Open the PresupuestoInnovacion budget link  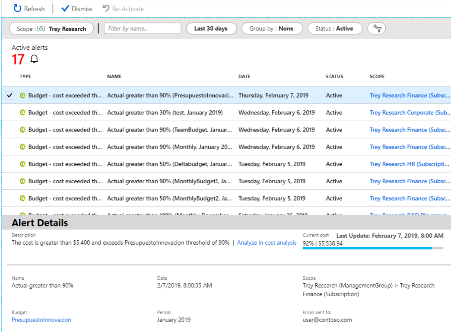pyautogui.click(x=41, y=320)
